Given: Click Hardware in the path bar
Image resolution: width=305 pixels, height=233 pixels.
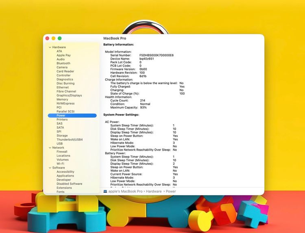Looking at the screenshot, I should click(154, 191).
